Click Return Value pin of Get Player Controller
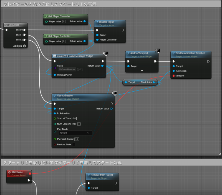Viewport: 222px width, 195px height. (x=85, y=41)
